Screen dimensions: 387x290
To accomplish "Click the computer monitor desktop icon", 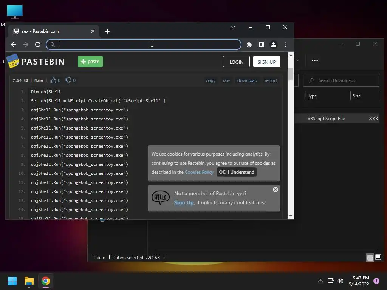I will [15, 12].
